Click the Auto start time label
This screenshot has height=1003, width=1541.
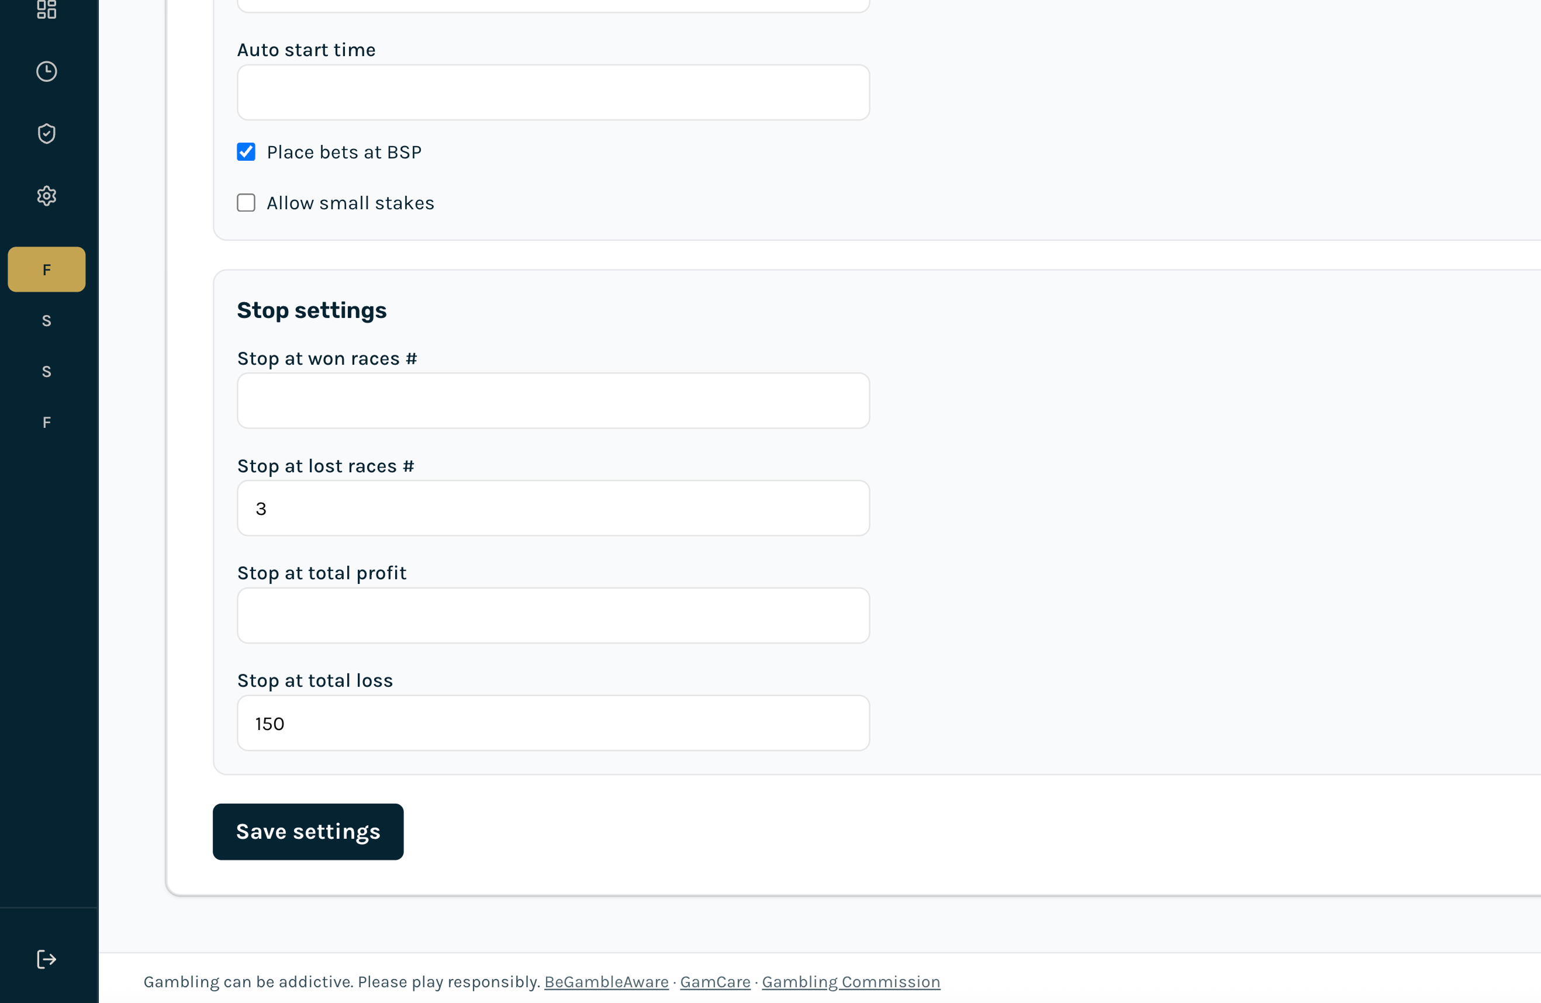point(306,50)
